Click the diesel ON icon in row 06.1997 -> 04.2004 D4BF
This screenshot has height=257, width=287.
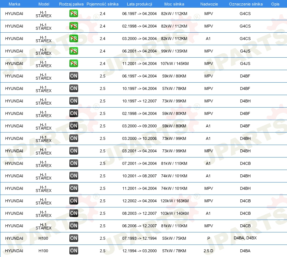point(73,76)
